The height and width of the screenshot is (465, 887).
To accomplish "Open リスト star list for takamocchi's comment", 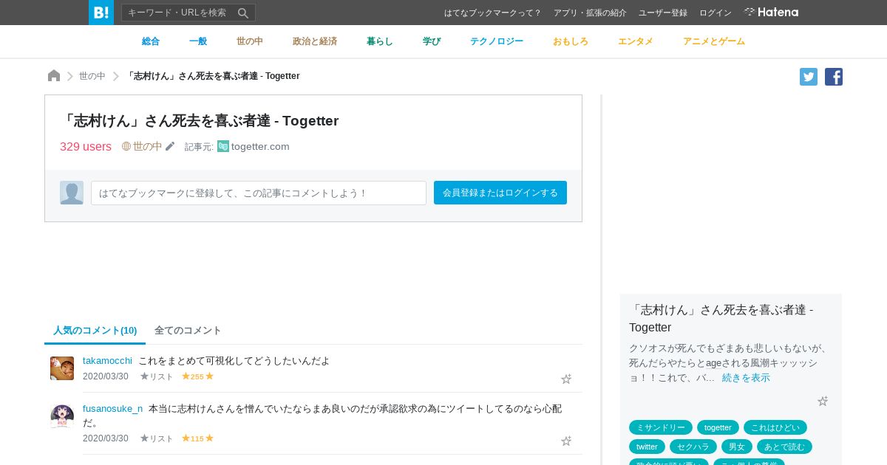I will click(157, 376).
